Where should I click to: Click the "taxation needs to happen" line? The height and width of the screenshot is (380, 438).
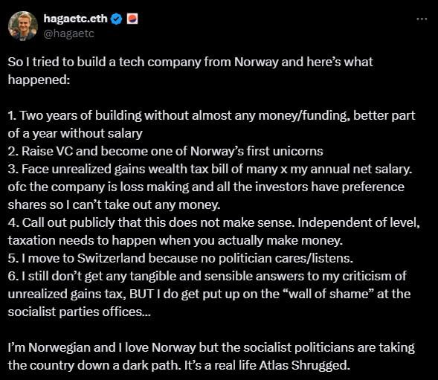[x=175, y=241]
